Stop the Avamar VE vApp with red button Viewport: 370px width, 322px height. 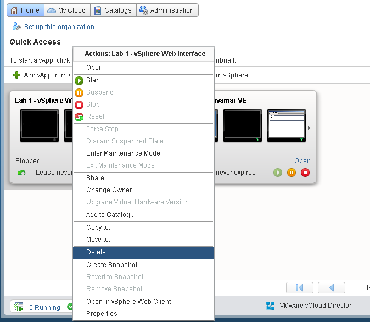tap(305, 173)
